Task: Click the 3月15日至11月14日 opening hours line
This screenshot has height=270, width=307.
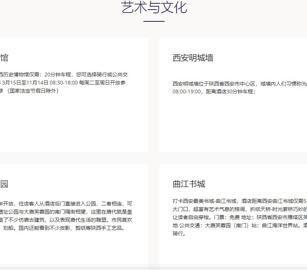Action: [63, 83]
